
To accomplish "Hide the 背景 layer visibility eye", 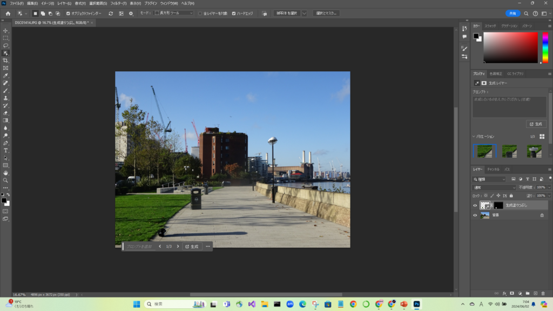I will [x=475, y=215].
